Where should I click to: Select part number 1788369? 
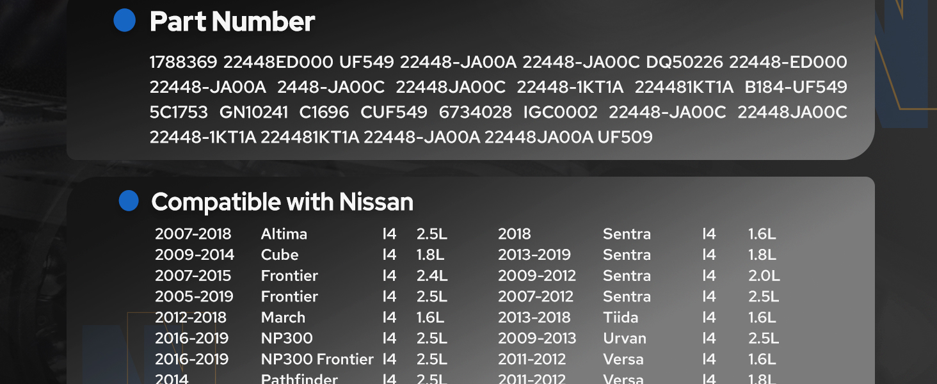[x=182, y=62]
